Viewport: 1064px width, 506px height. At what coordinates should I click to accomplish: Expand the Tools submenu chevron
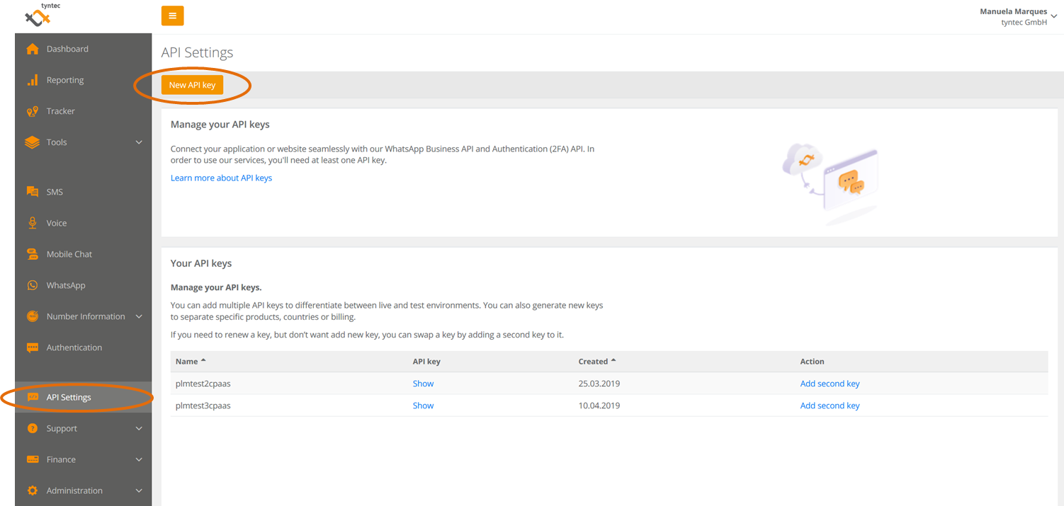(139, 142)
